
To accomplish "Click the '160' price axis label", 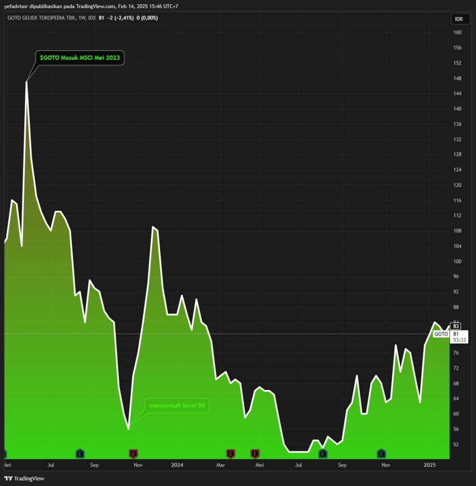I will pos(457,32).
